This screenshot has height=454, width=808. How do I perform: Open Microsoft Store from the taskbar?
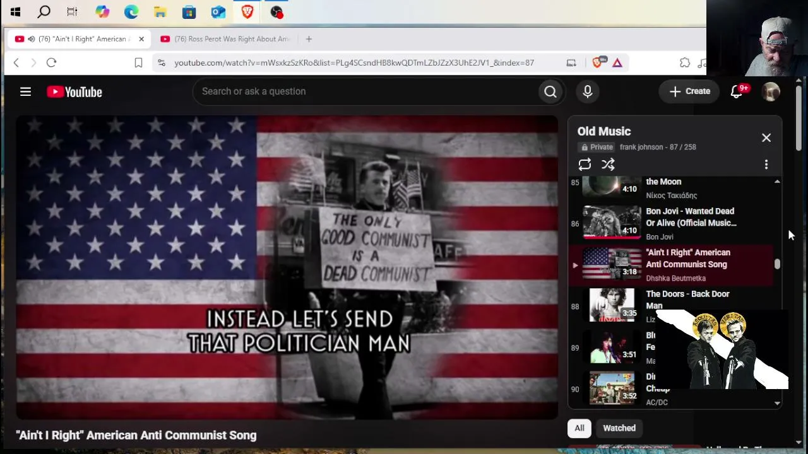pos(189,11)
